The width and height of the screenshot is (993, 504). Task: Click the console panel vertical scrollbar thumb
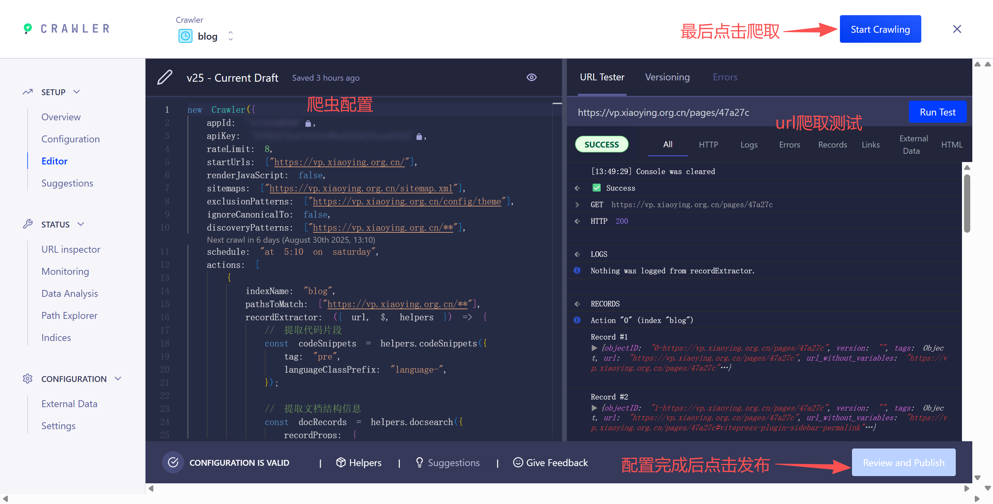(x=966, y=204)
